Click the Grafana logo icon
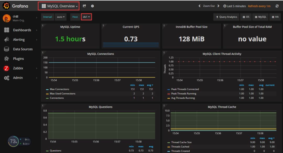The width and height of the screenshot is (283, 153). [x=7, y=6]
